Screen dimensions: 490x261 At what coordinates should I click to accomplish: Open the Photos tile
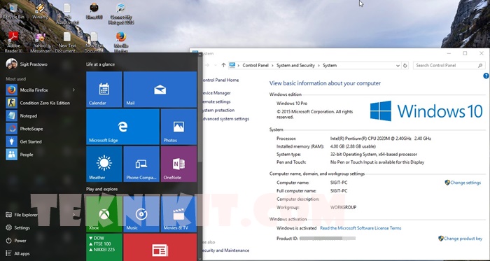(x=178, y=127)
